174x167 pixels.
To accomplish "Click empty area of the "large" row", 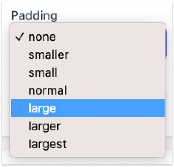I will tap(111, 108).
